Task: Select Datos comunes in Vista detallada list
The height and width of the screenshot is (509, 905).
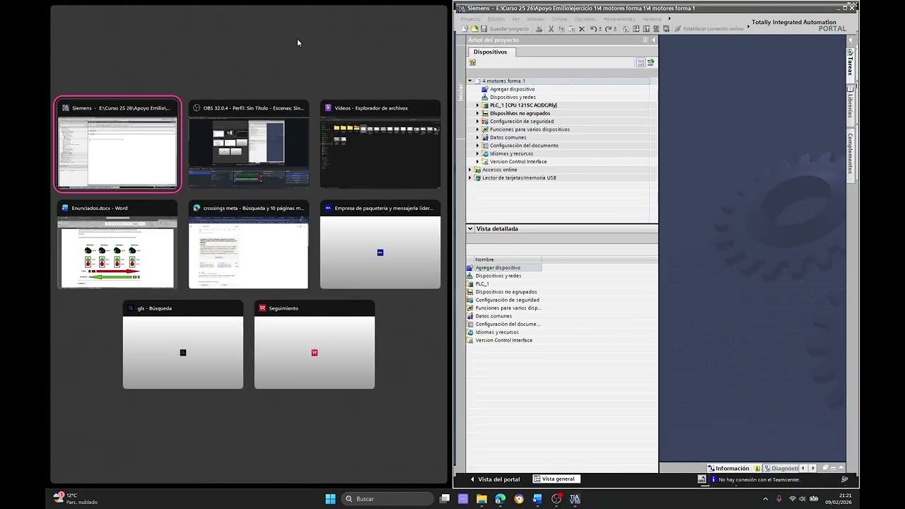Action: [x=494, y=316]
